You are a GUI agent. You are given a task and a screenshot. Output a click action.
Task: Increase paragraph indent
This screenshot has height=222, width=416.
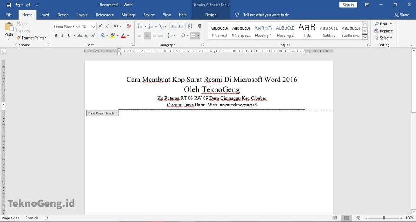[x=181, y=26]
